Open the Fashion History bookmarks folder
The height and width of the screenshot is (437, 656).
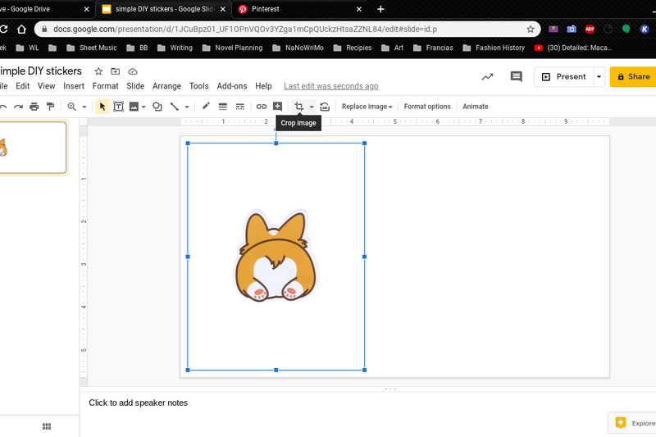(x=494, y=48)
